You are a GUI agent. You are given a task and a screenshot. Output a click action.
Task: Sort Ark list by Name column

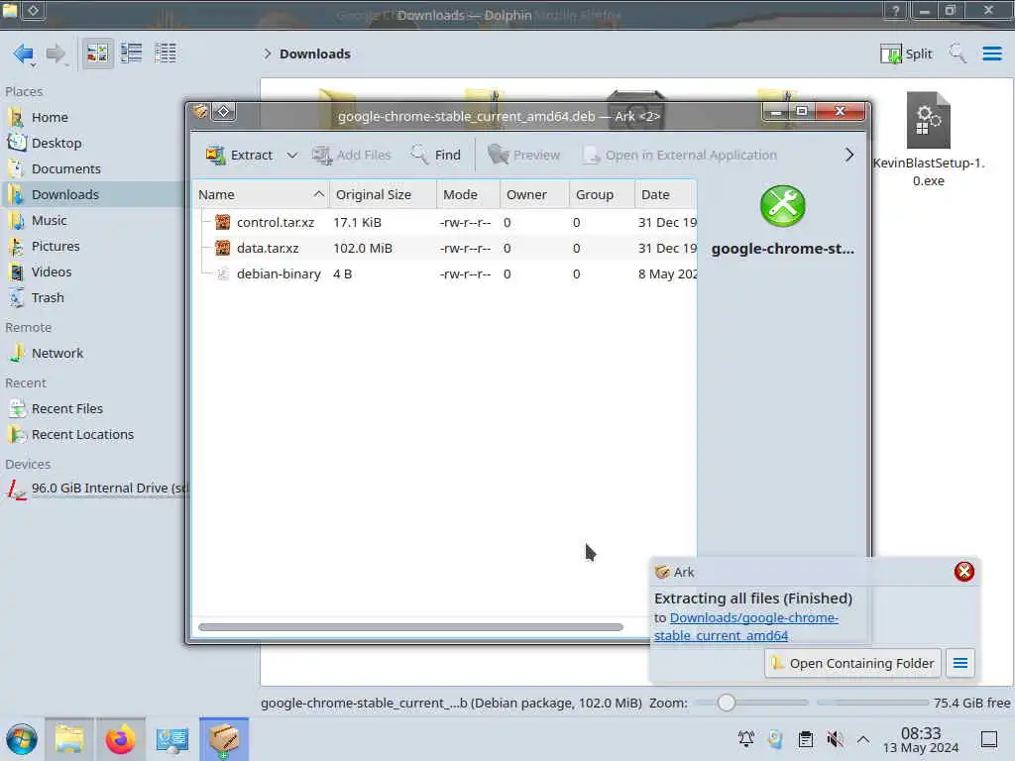(262, 195)
